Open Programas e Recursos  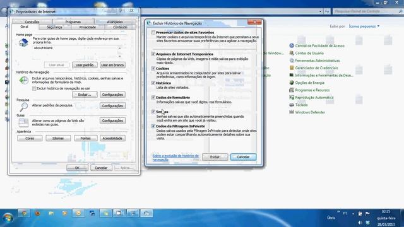(312, 90)
